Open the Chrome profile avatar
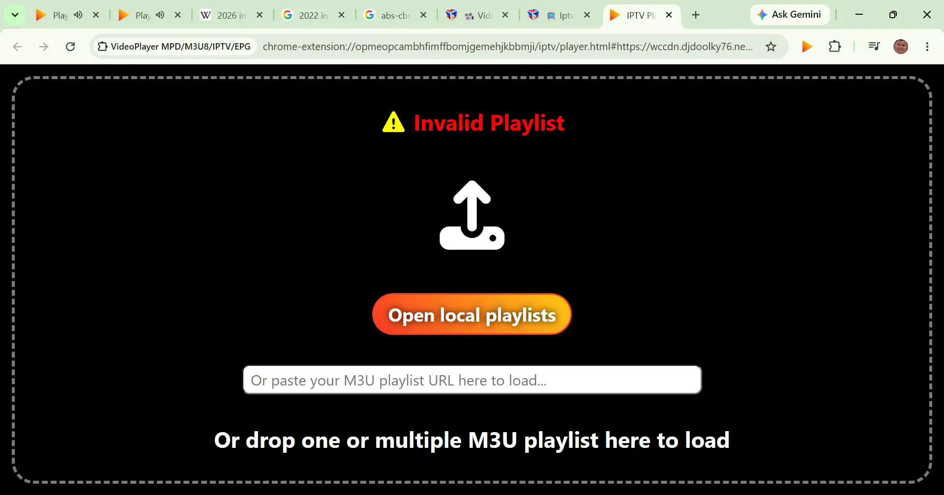 click(901, 47)
